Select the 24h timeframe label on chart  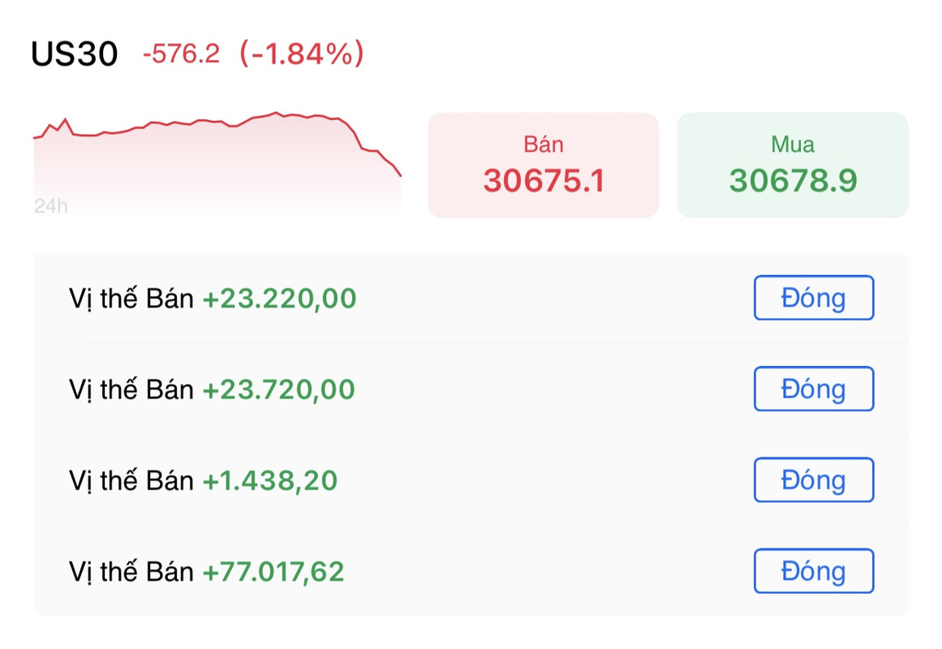pyautogui.click(x=50, y=206)
